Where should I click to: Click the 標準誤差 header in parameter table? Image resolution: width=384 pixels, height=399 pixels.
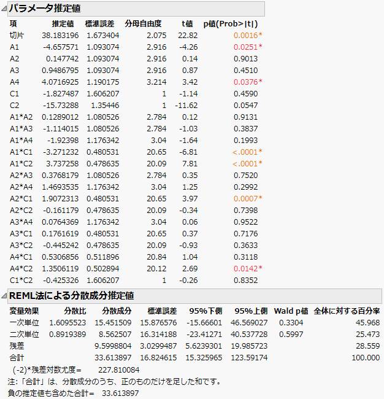click(x=99, y=24)
